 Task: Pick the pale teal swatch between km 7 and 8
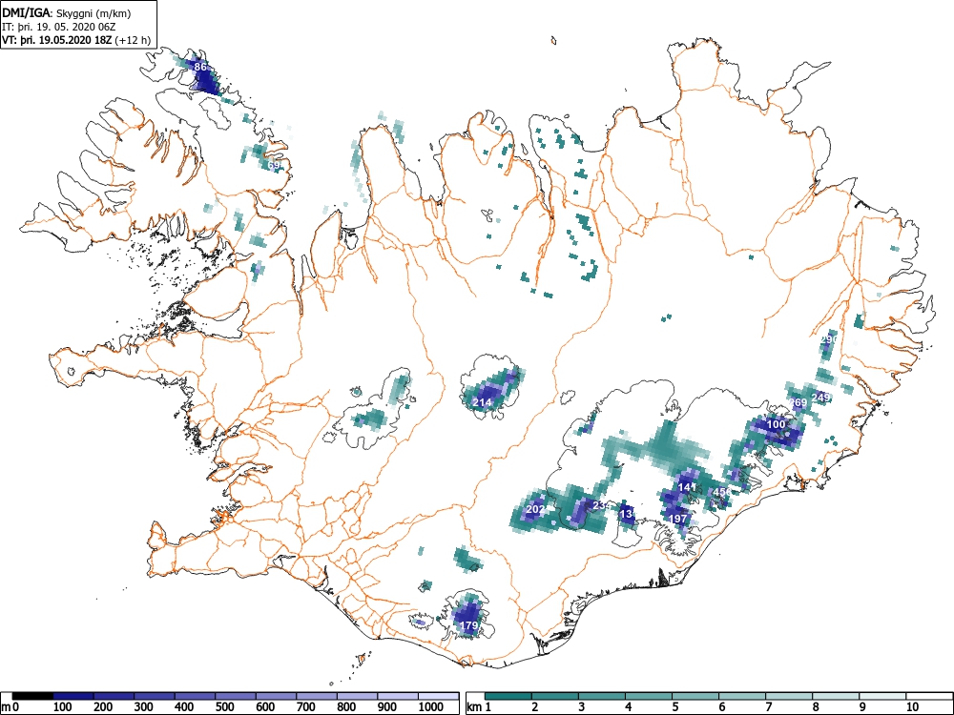(789, 696)
